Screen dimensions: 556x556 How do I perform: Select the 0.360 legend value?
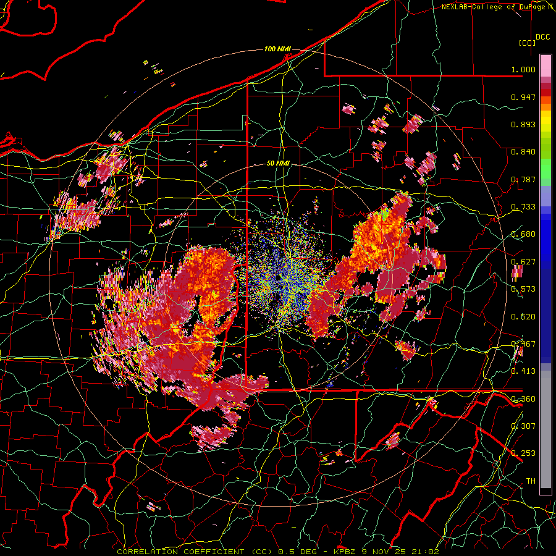pos(523,399)
